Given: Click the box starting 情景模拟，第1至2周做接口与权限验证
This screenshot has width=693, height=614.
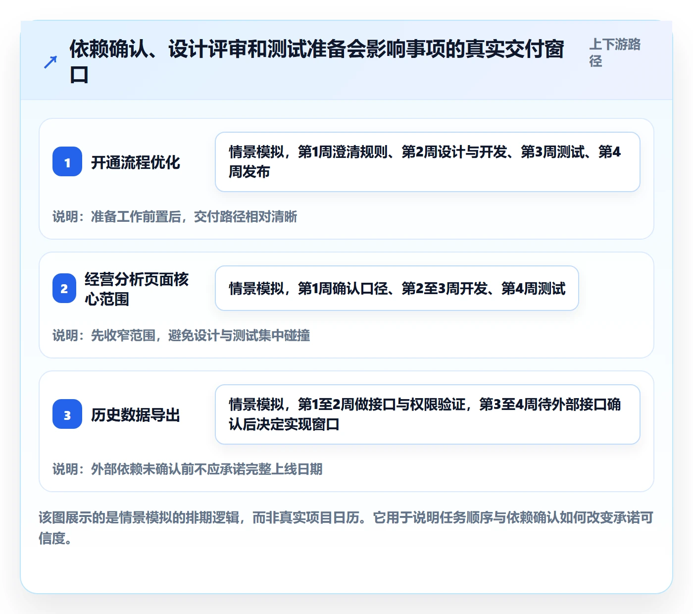Looking at the screenshot, I should click(x=428, y=414).
